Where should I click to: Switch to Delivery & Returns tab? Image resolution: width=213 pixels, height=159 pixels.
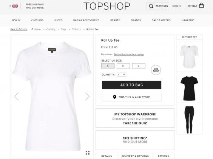pyautogui.click(x=135, y=156)
